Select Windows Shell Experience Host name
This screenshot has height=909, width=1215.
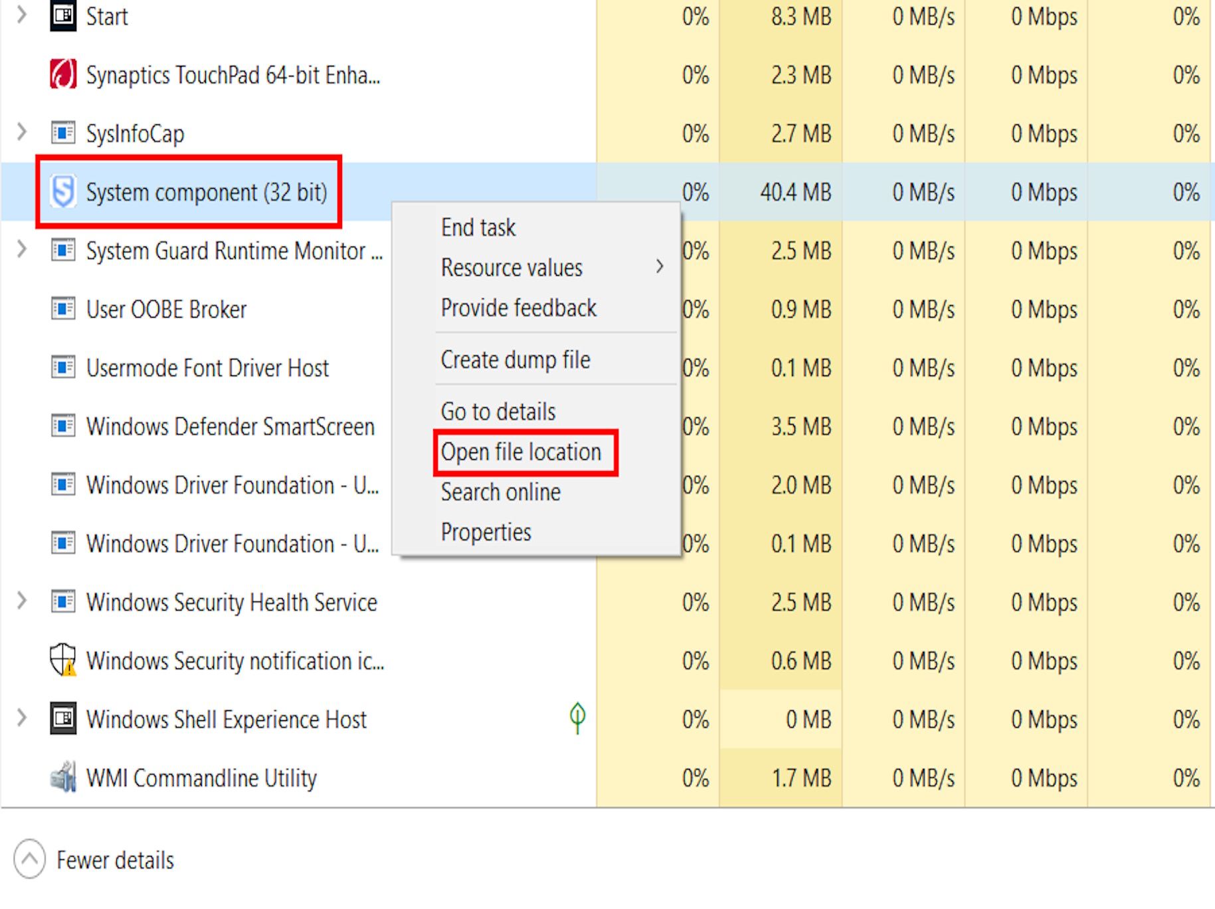coord(227,720)
